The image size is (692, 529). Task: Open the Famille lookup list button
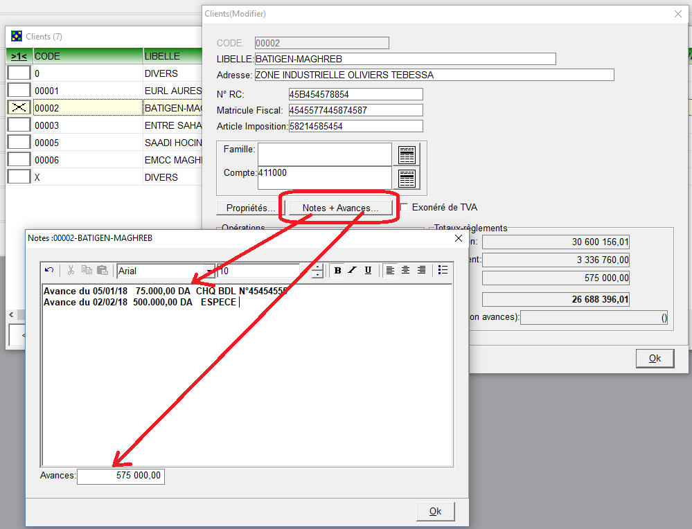click(407, 154)
